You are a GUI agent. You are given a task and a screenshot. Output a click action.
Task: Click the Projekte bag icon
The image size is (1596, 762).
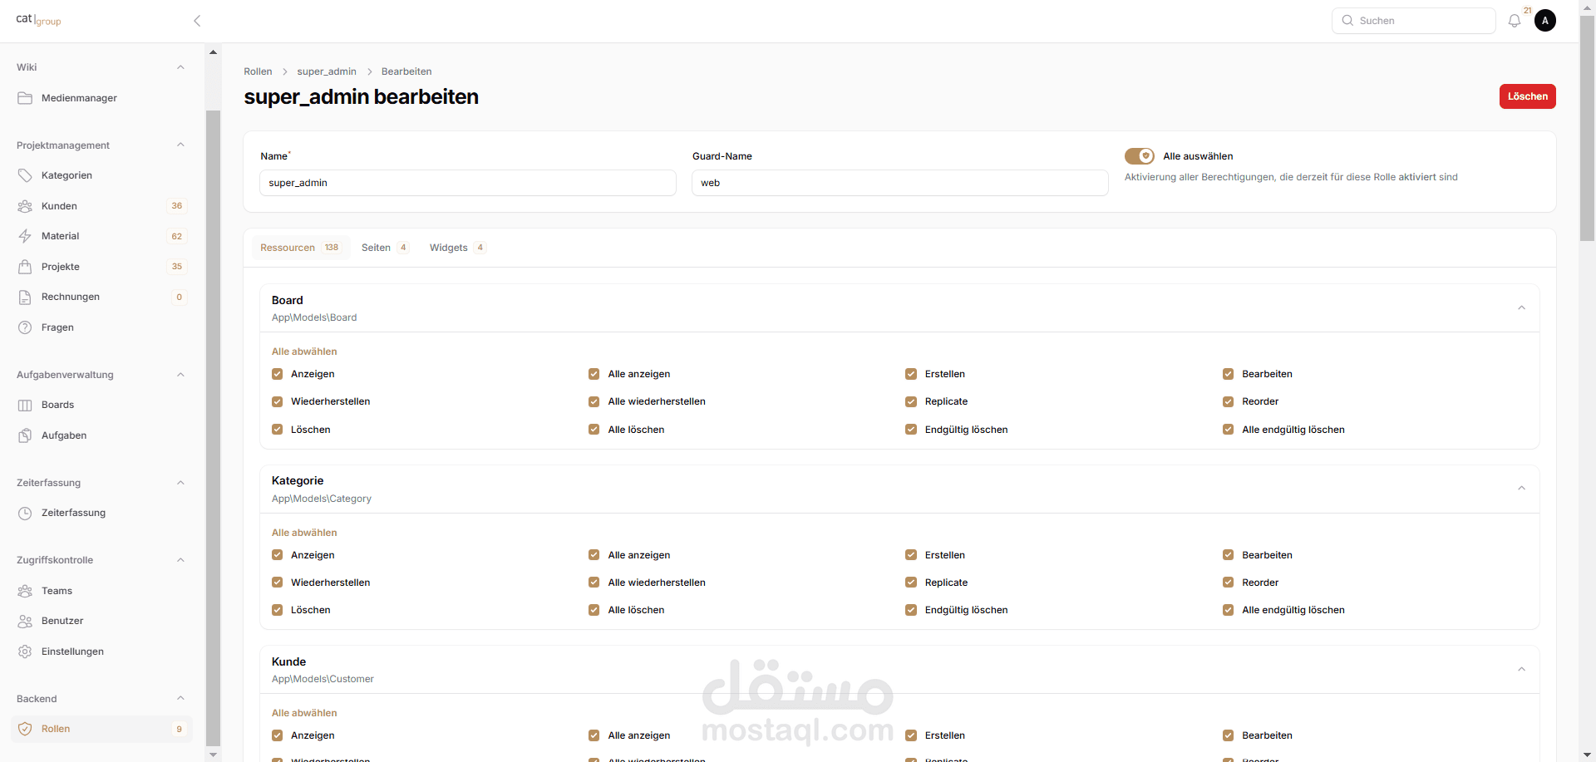(x=25, y=267)
